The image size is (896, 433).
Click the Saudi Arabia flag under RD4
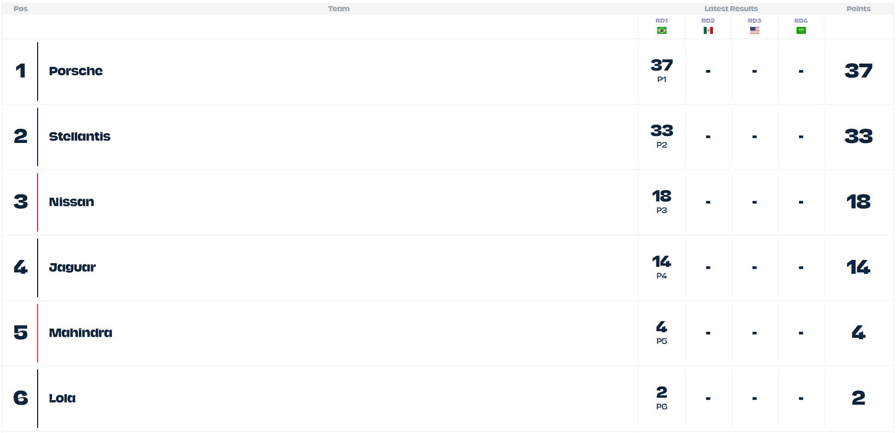(x=801, y=31)
